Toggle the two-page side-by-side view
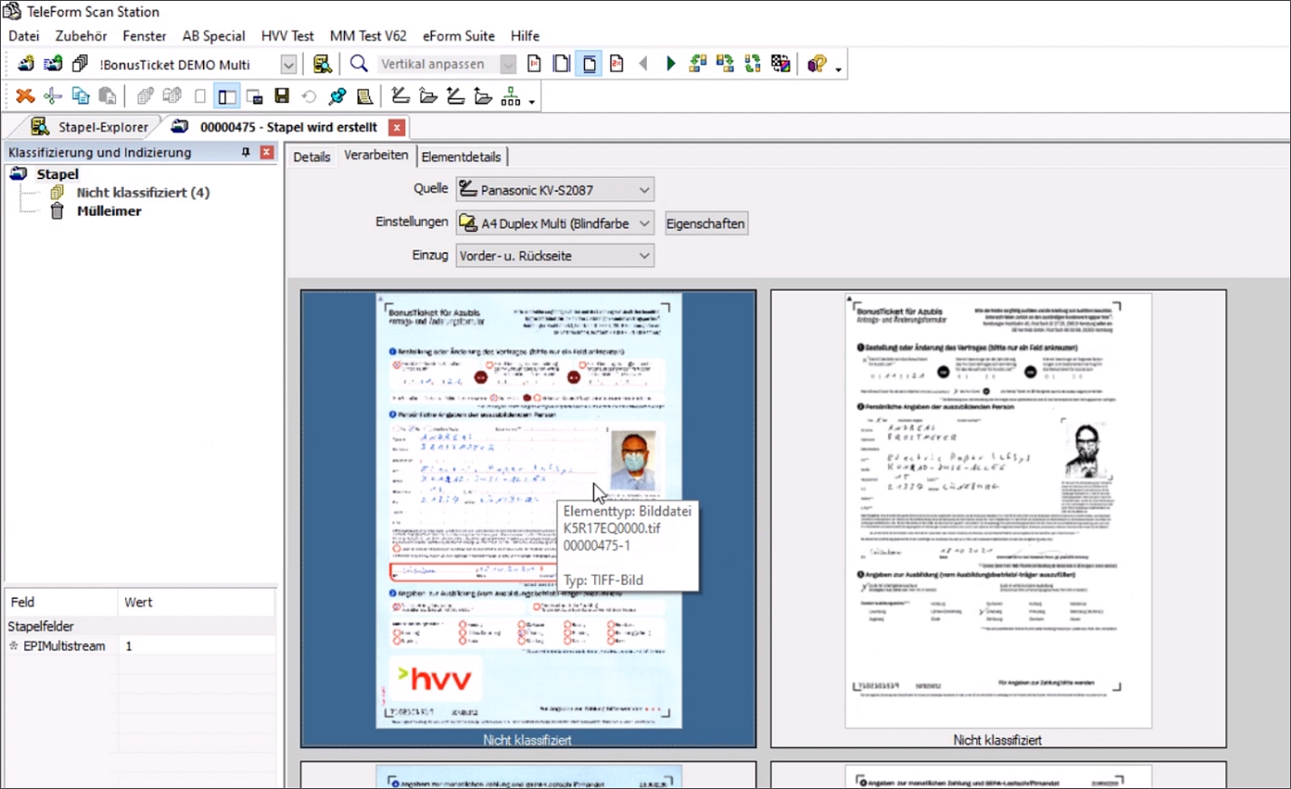Screen dimensions: 1291x789 pos(226,96)
